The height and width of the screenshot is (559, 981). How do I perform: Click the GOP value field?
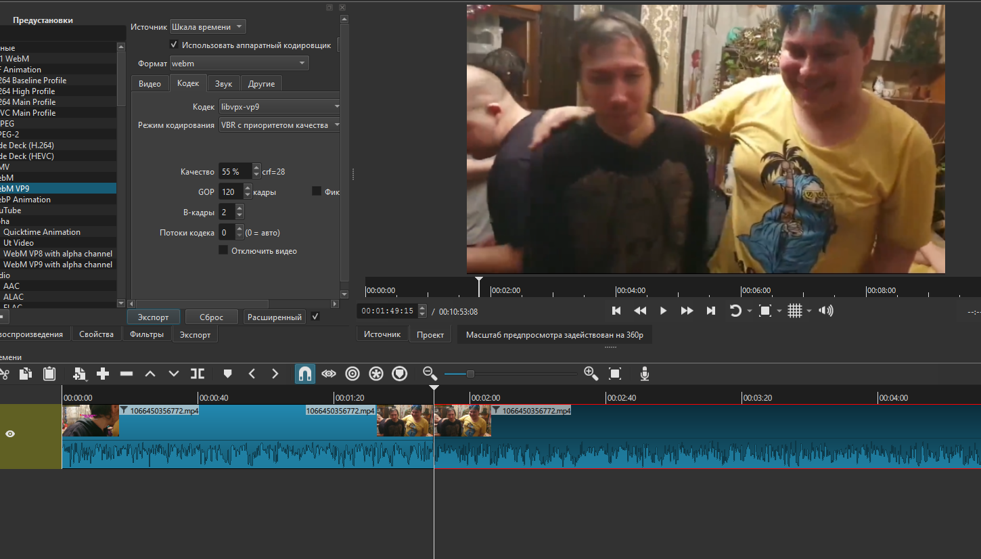click(231, 192)
